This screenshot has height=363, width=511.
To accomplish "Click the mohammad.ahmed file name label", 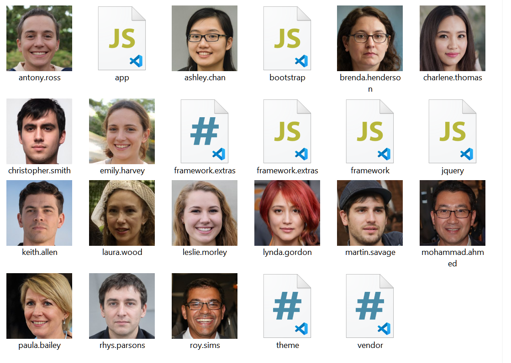I will 453,258.
